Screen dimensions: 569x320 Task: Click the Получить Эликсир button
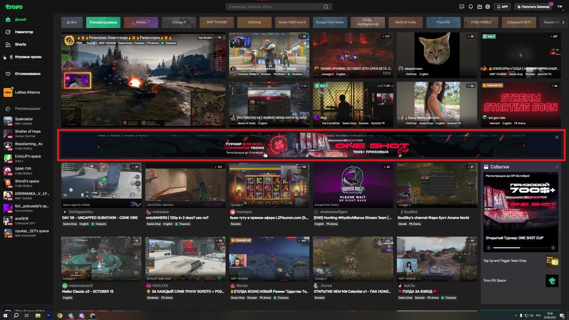(533, 7)
